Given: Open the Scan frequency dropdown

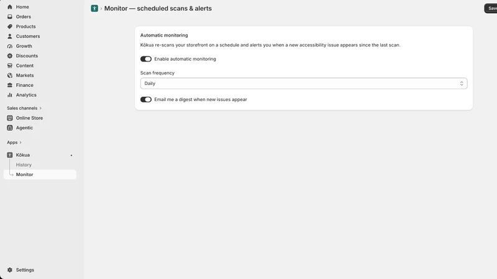Looking at the screenshot, I should [x=304, y=84].
